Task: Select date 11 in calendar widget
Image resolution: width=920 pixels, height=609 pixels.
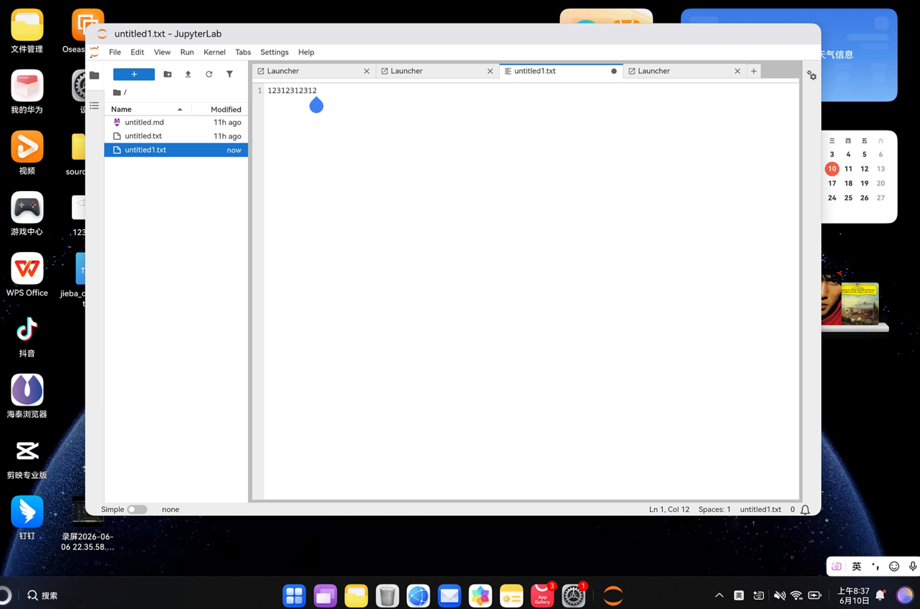Action: click(x=848, y=169)
